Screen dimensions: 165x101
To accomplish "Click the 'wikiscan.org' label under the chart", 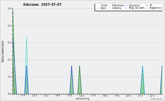I will point(82,99).
